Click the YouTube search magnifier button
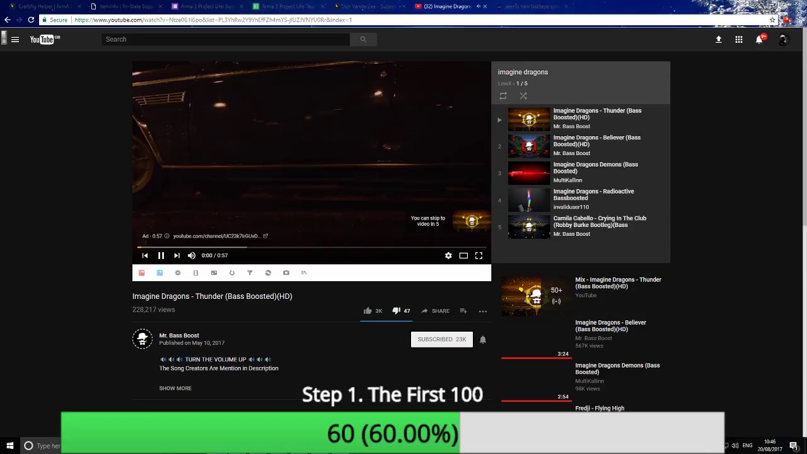This screenshot has height=454, width=807. (363, 39)
